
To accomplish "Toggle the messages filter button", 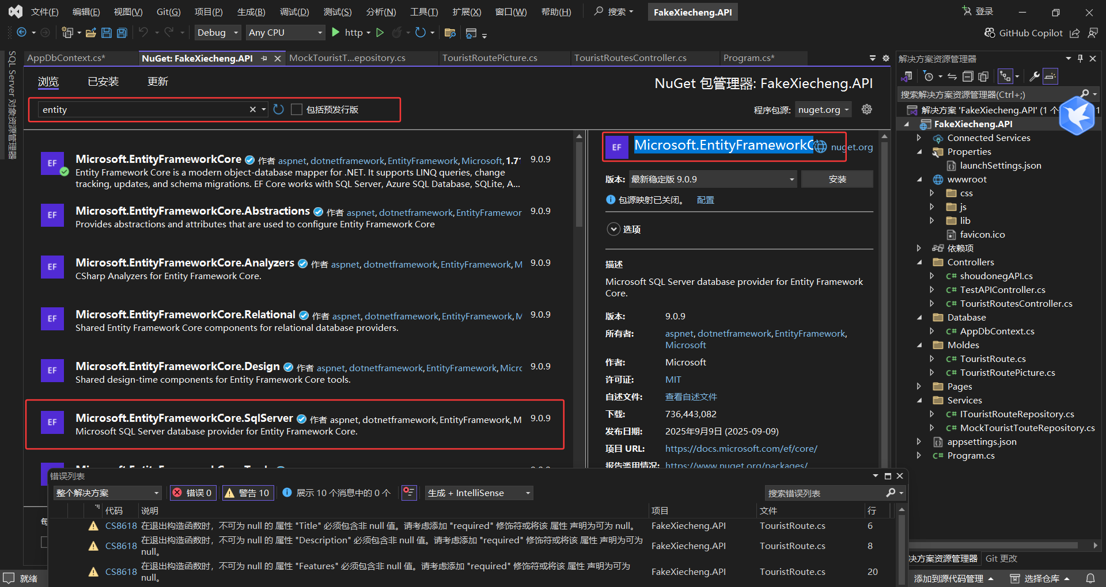I will pos(336,493).
